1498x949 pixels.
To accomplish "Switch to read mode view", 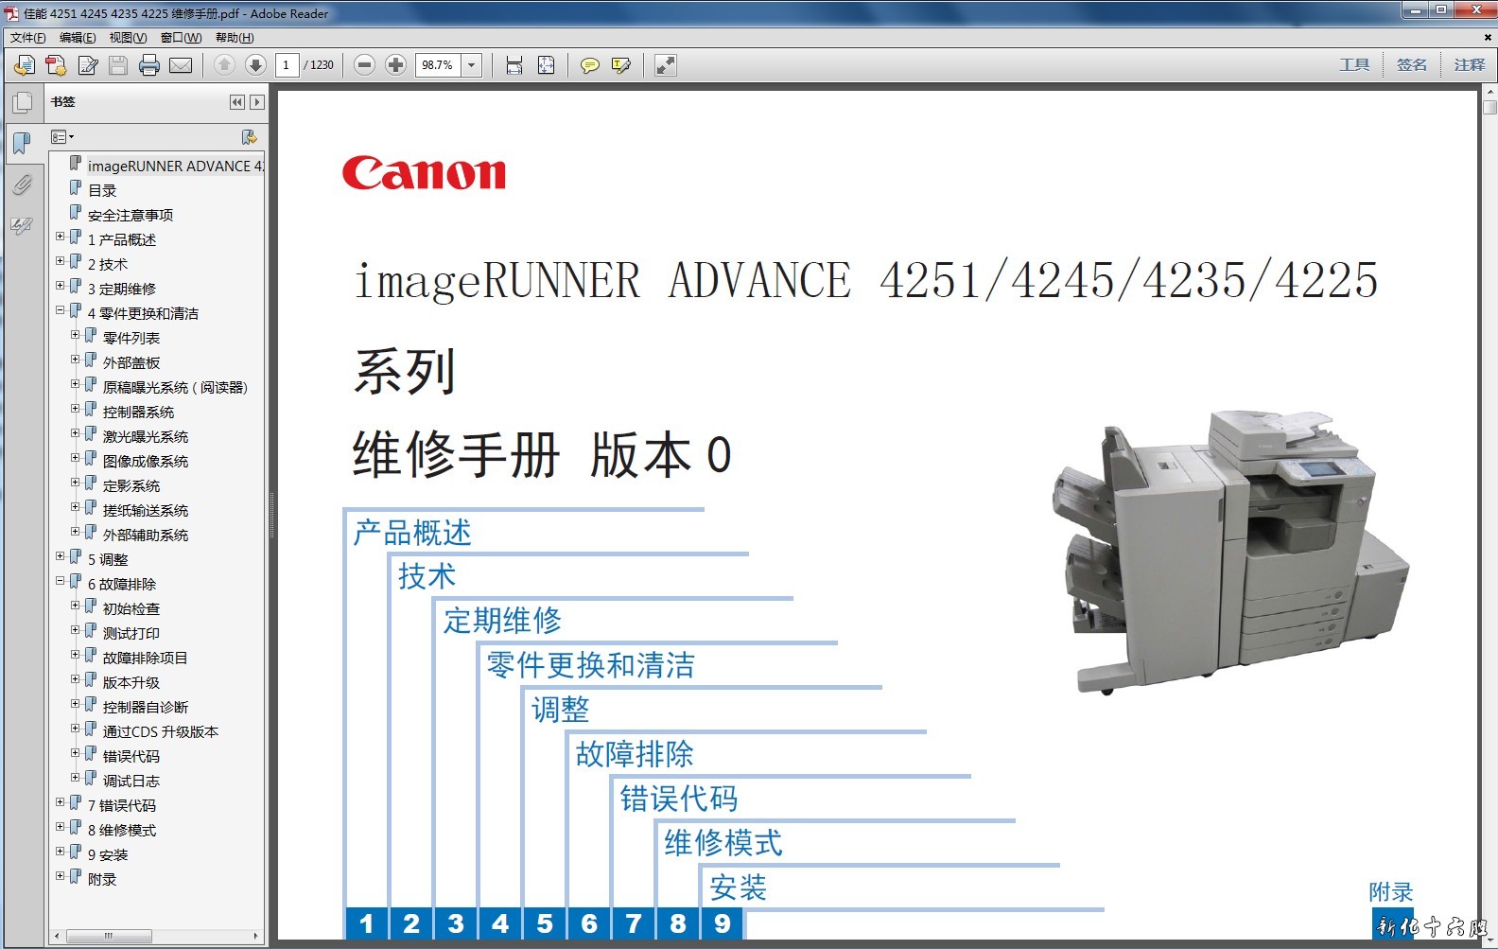I will click(x=666, y=65).
